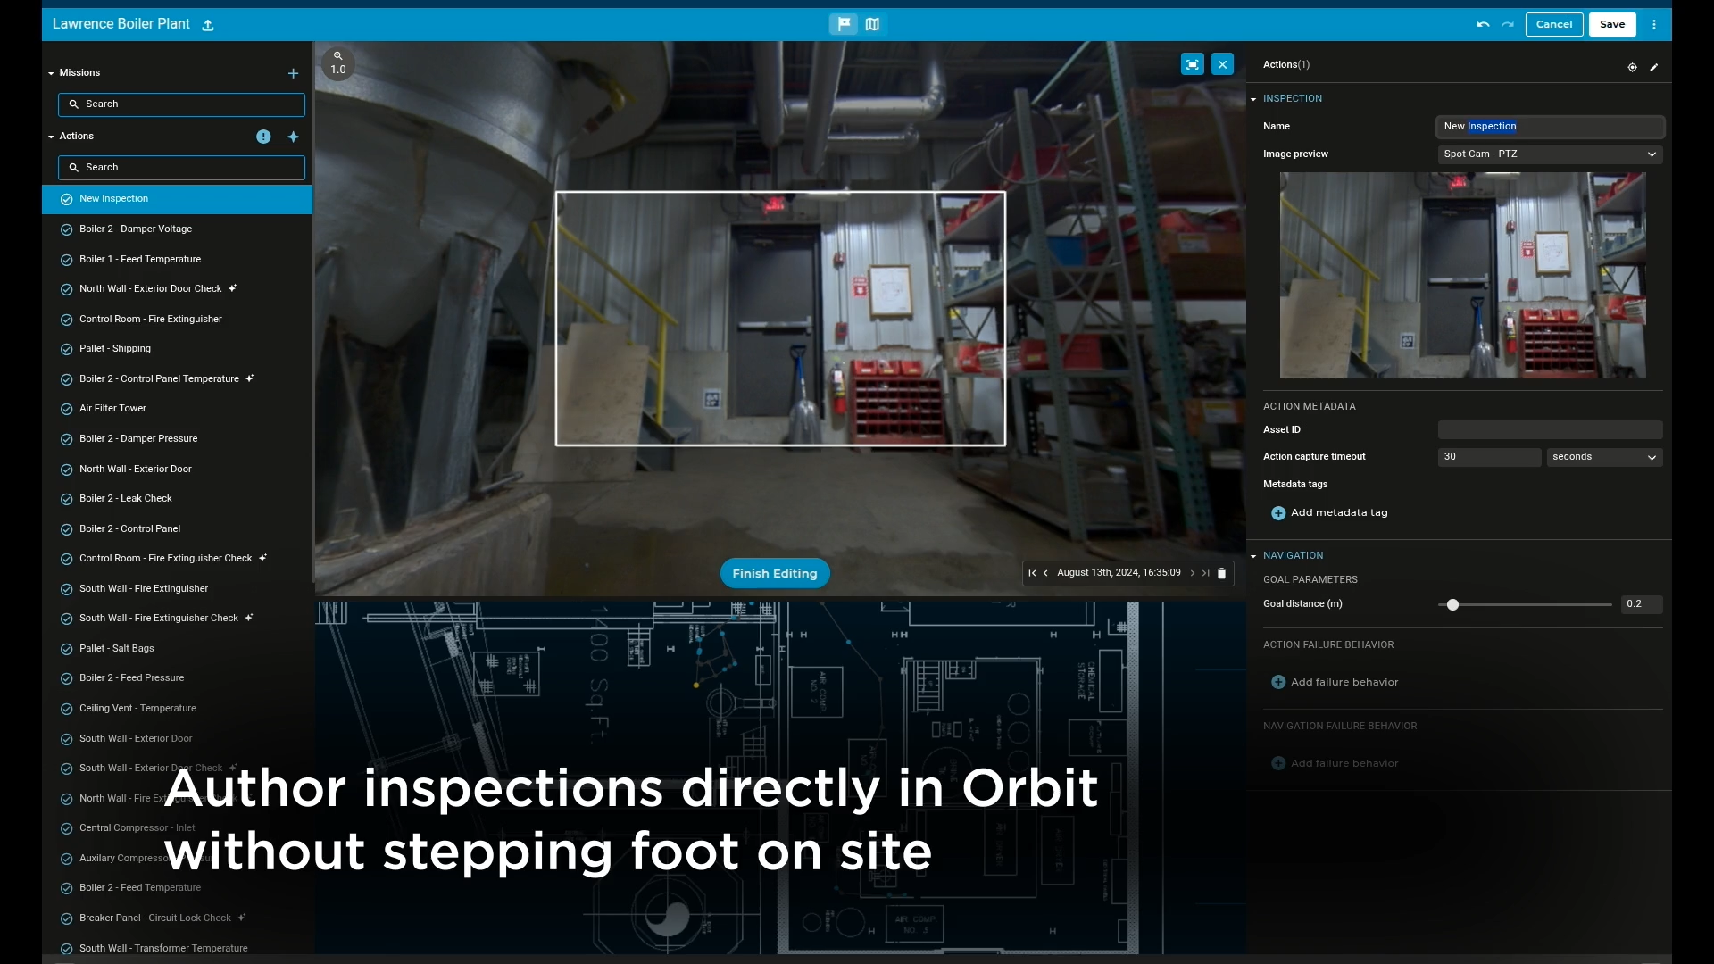
Task: Switch to the flag actions view icon
Action: pos(843,24)
